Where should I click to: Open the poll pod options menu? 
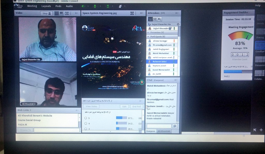point(141,101)
